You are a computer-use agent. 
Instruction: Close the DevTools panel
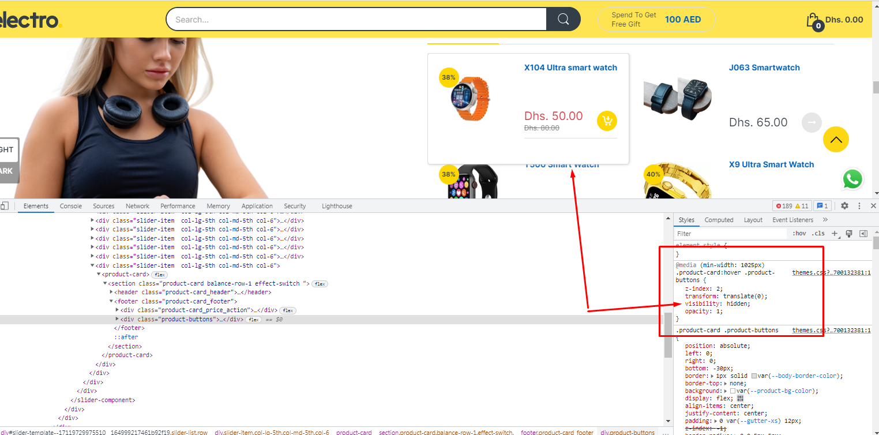(873, 206)
